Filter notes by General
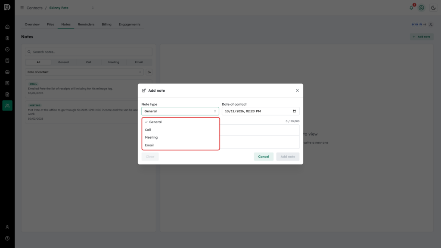Image resolution: width=441 pixels, height=248 pixels. [64, 62]
